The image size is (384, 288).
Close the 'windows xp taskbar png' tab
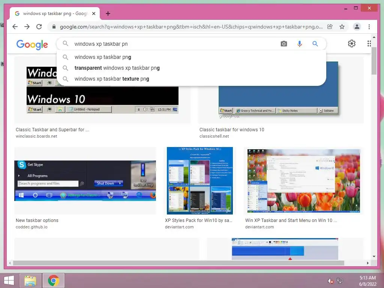93,13
